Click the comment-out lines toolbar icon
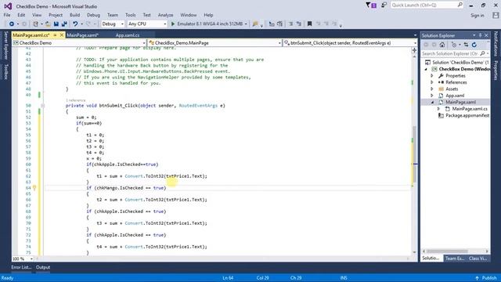This screenshot has width=501, height=282. pyautogui.click(x=290, y=24)
